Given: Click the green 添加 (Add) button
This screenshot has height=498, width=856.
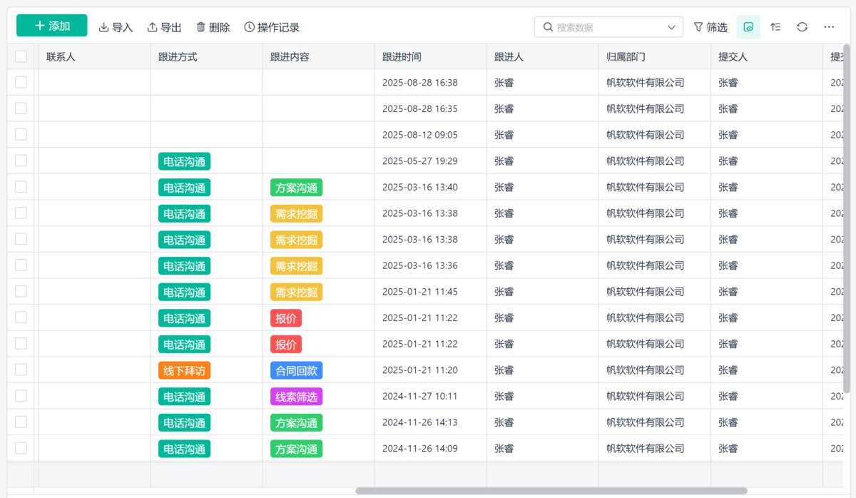Looking at the screenshot, I should pyautogui.click(x=52, y=26).
